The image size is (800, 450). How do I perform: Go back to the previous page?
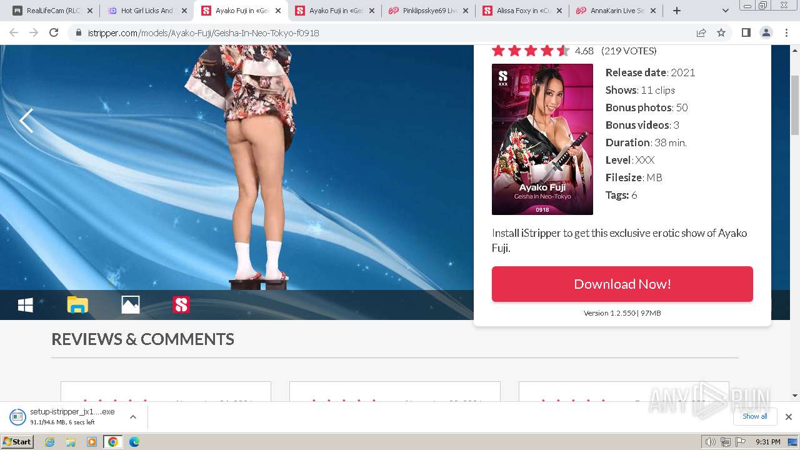pyautogui.click(x=14, y=32)
